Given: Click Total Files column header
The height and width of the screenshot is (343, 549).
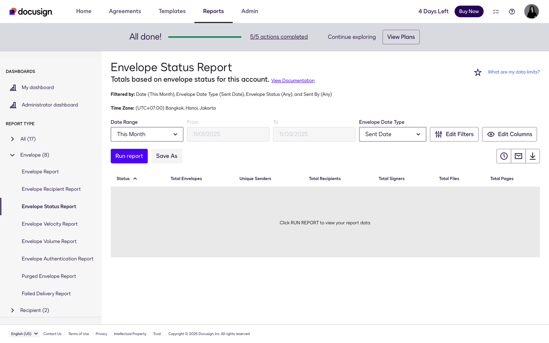Looking at the screenshot, I should tap(449, 179).
